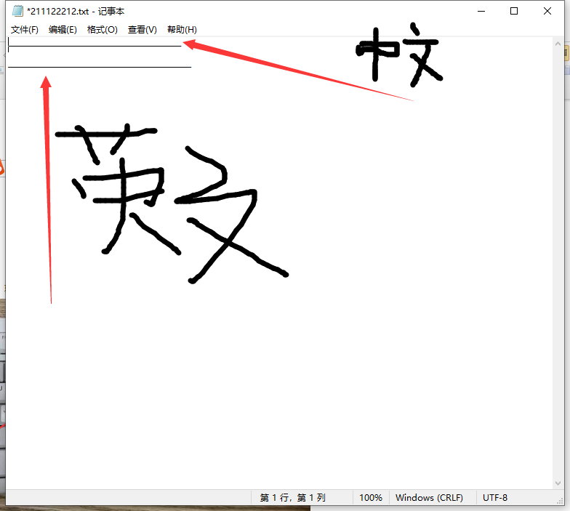Click the 100% zoom level in status bar
Viewport: 570px width, 511px height.
point(371,498)
